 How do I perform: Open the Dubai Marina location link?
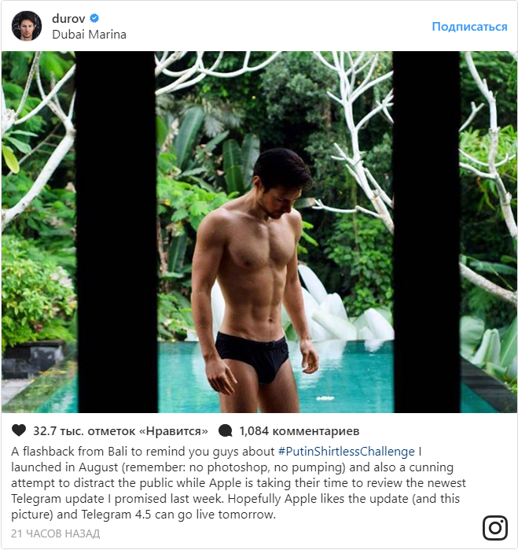(89, 35)
